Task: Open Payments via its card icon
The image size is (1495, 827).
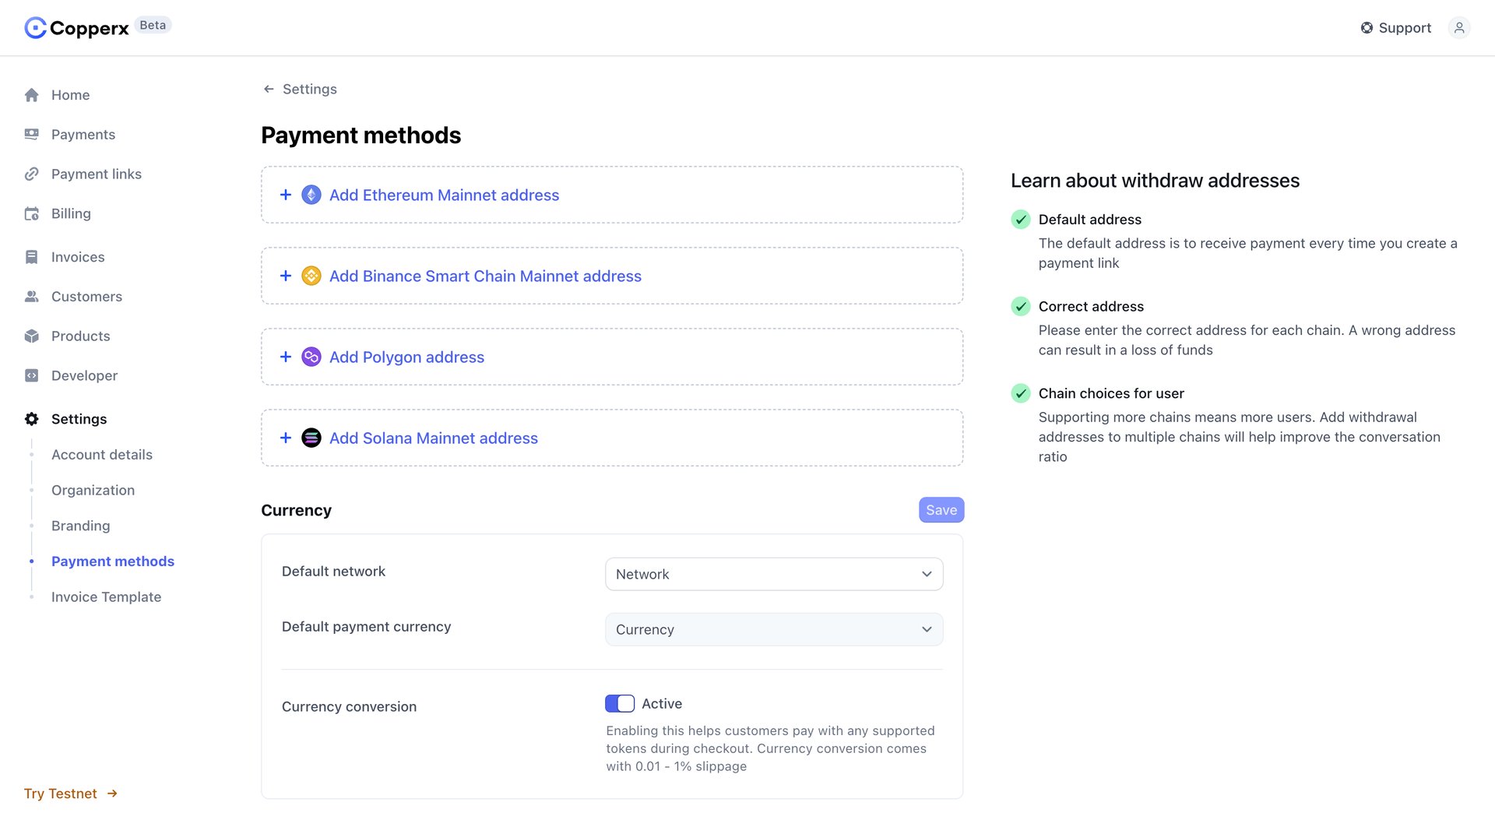Action: (32, 134)
